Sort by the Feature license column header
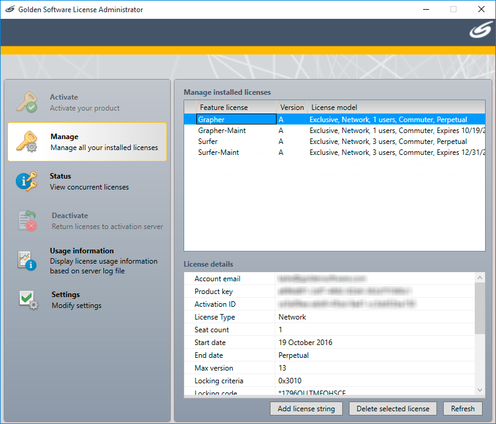The image size is (496, 424). (236, 107)
